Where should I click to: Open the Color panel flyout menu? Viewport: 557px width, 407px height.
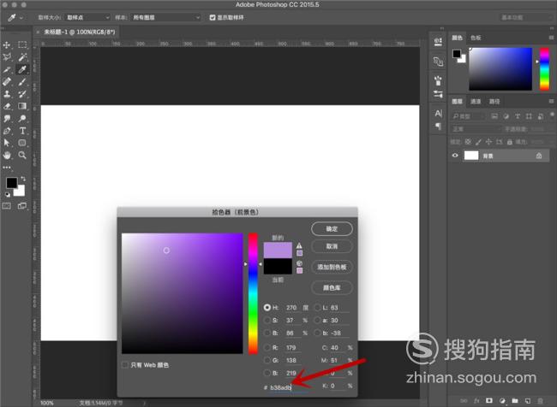point(551,38)
